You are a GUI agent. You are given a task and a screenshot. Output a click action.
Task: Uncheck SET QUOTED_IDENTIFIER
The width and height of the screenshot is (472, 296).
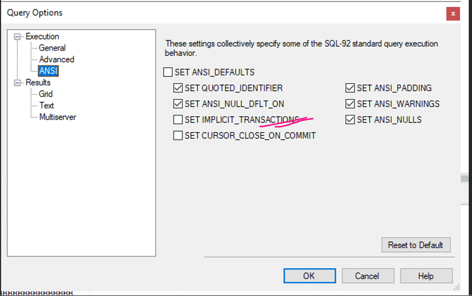(178, 88)
